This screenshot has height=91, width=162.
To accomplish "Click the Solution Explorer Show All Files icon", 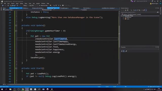I will (x=139, y=10).
